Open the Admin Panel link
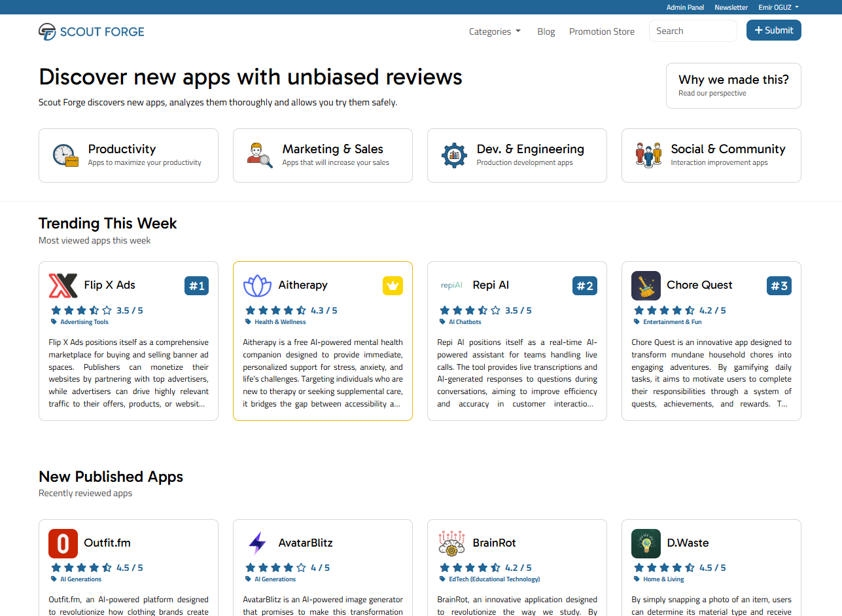Viewport: 842px width, 616px height. [685, 7]
